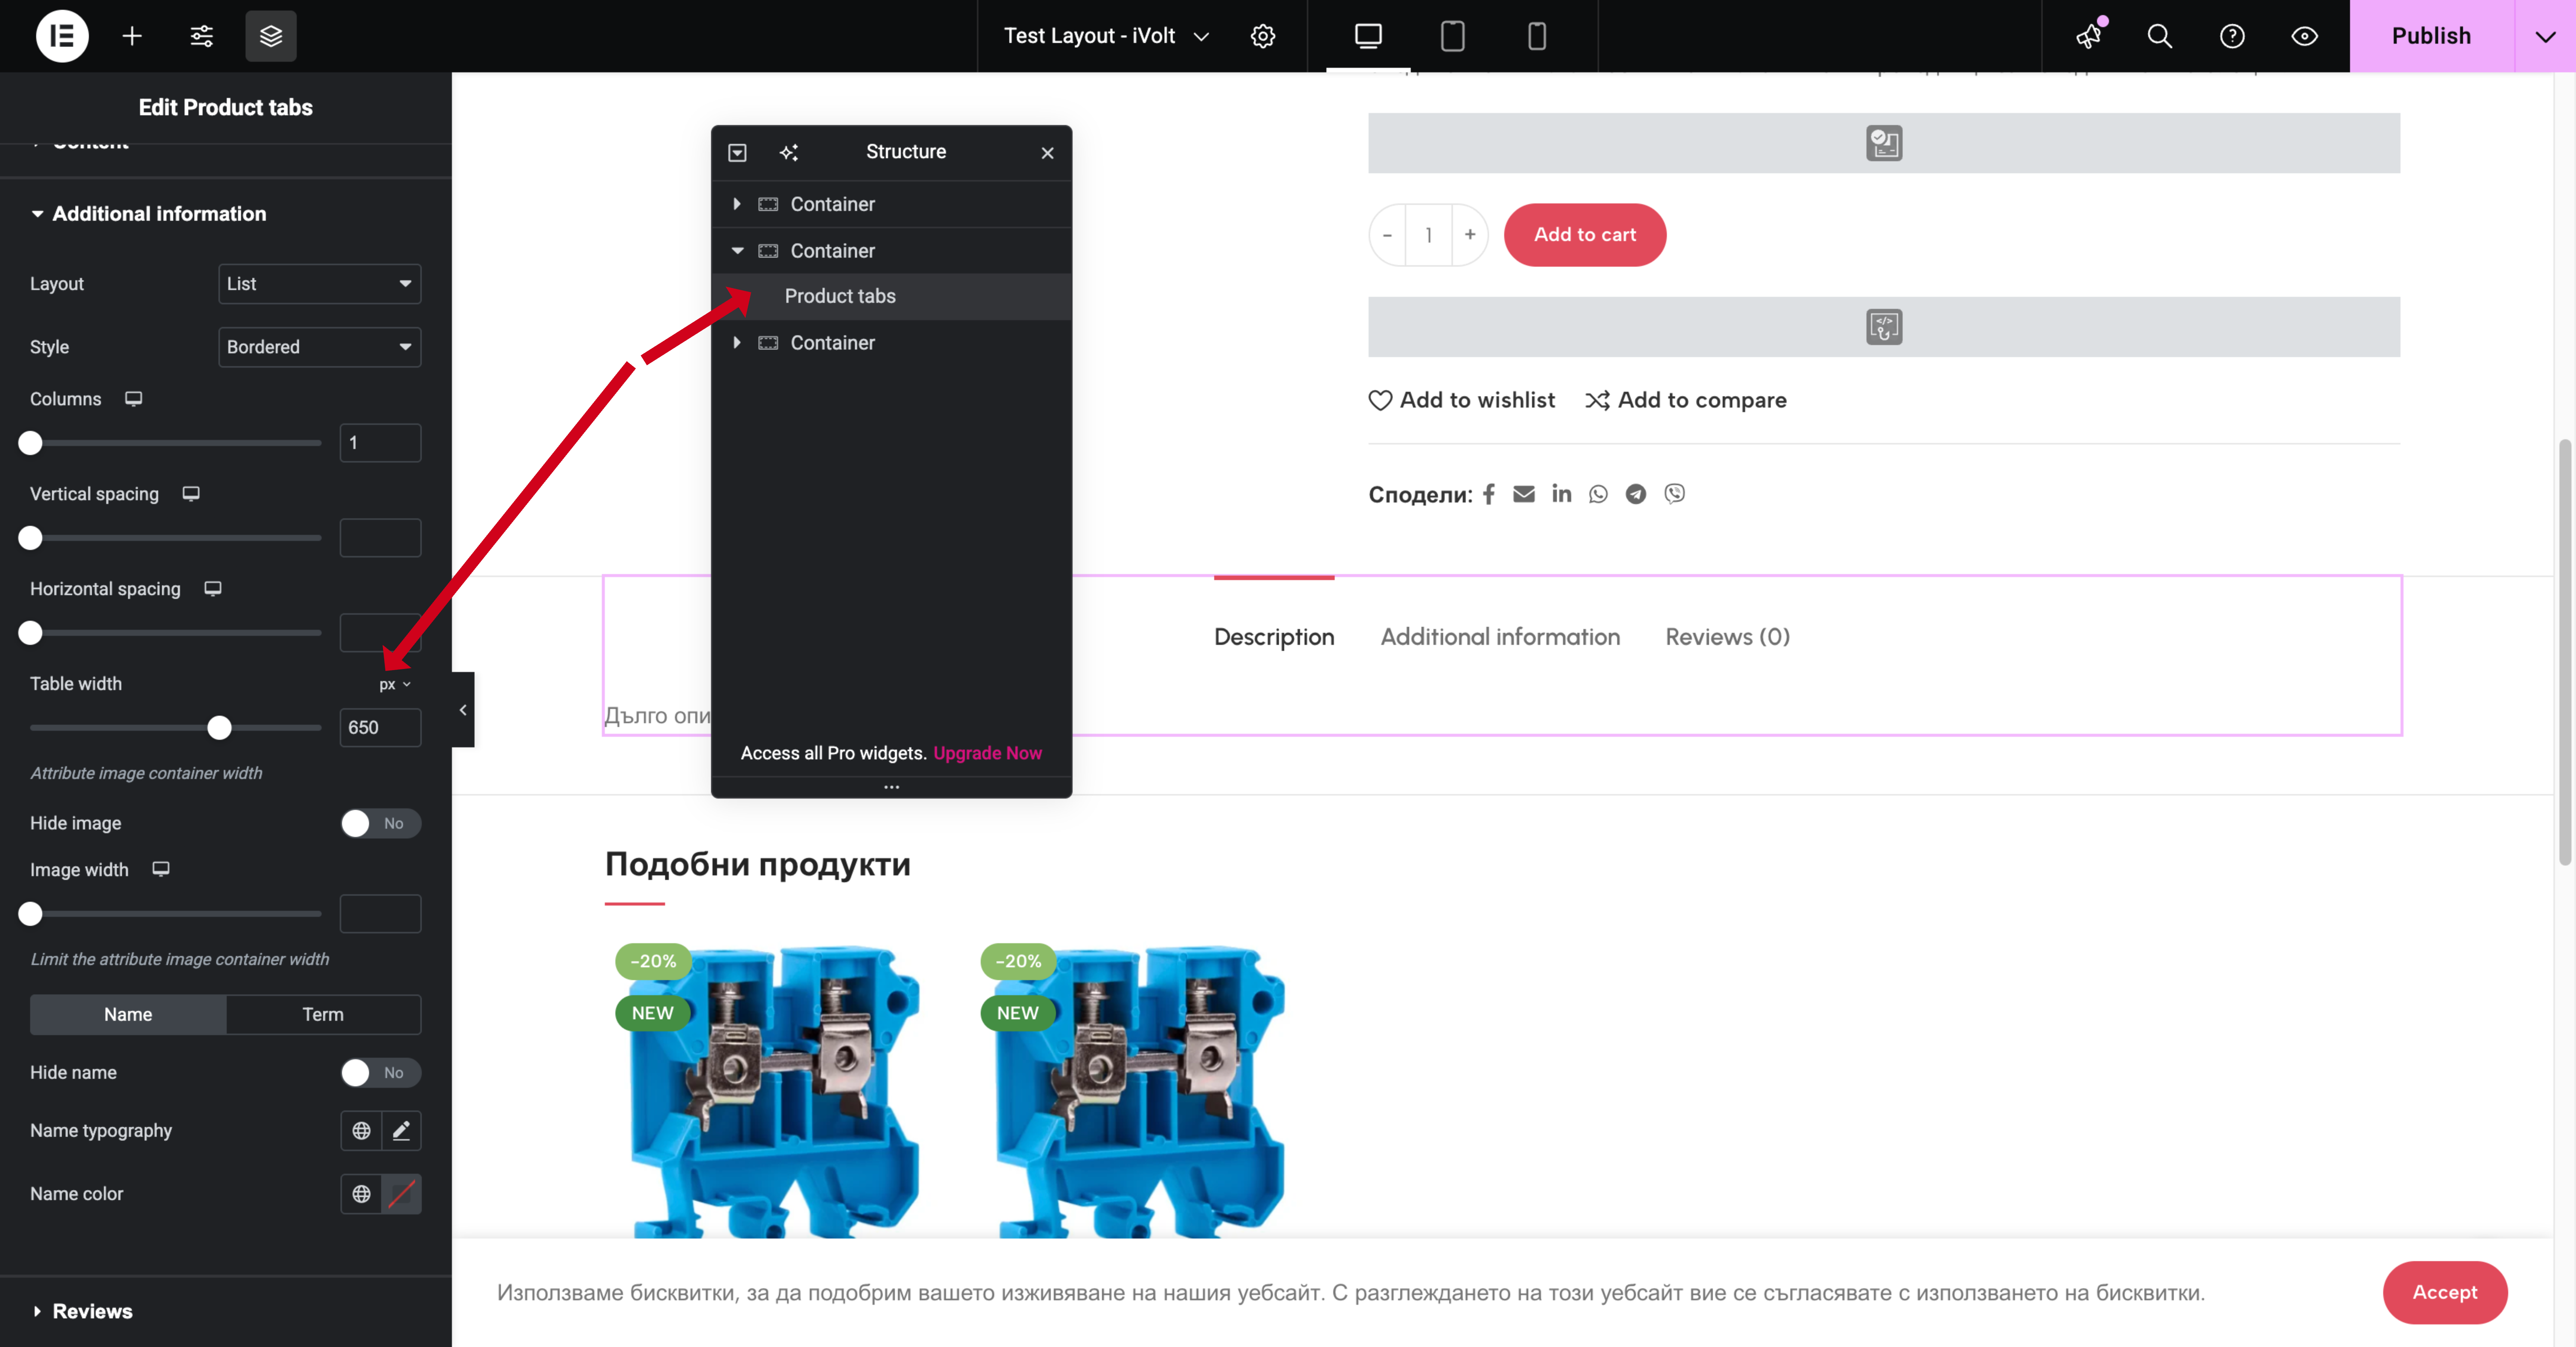Viewport: 2576px width, 1347px height.
Task: Open the Elementor logo main menu
Action: tap(62, 36)
